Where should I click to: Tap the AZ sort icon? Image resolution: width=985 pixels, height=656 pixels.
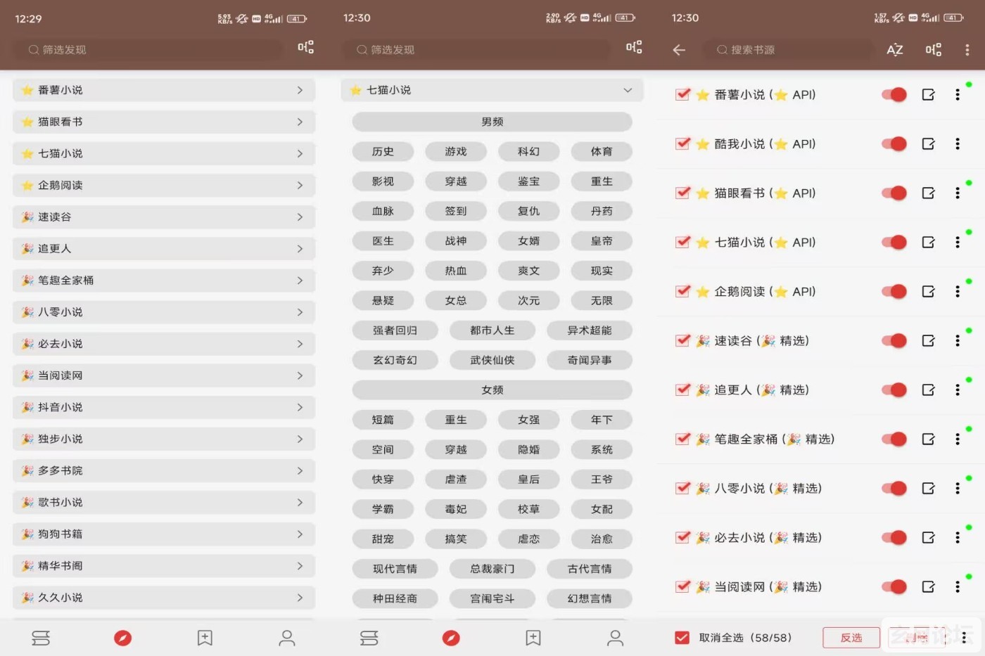(895, 49)
